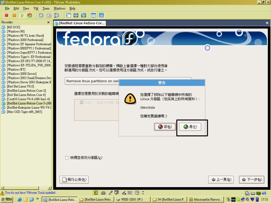Click the Favorites horizontal scrollbar thumb

(21, 188)
